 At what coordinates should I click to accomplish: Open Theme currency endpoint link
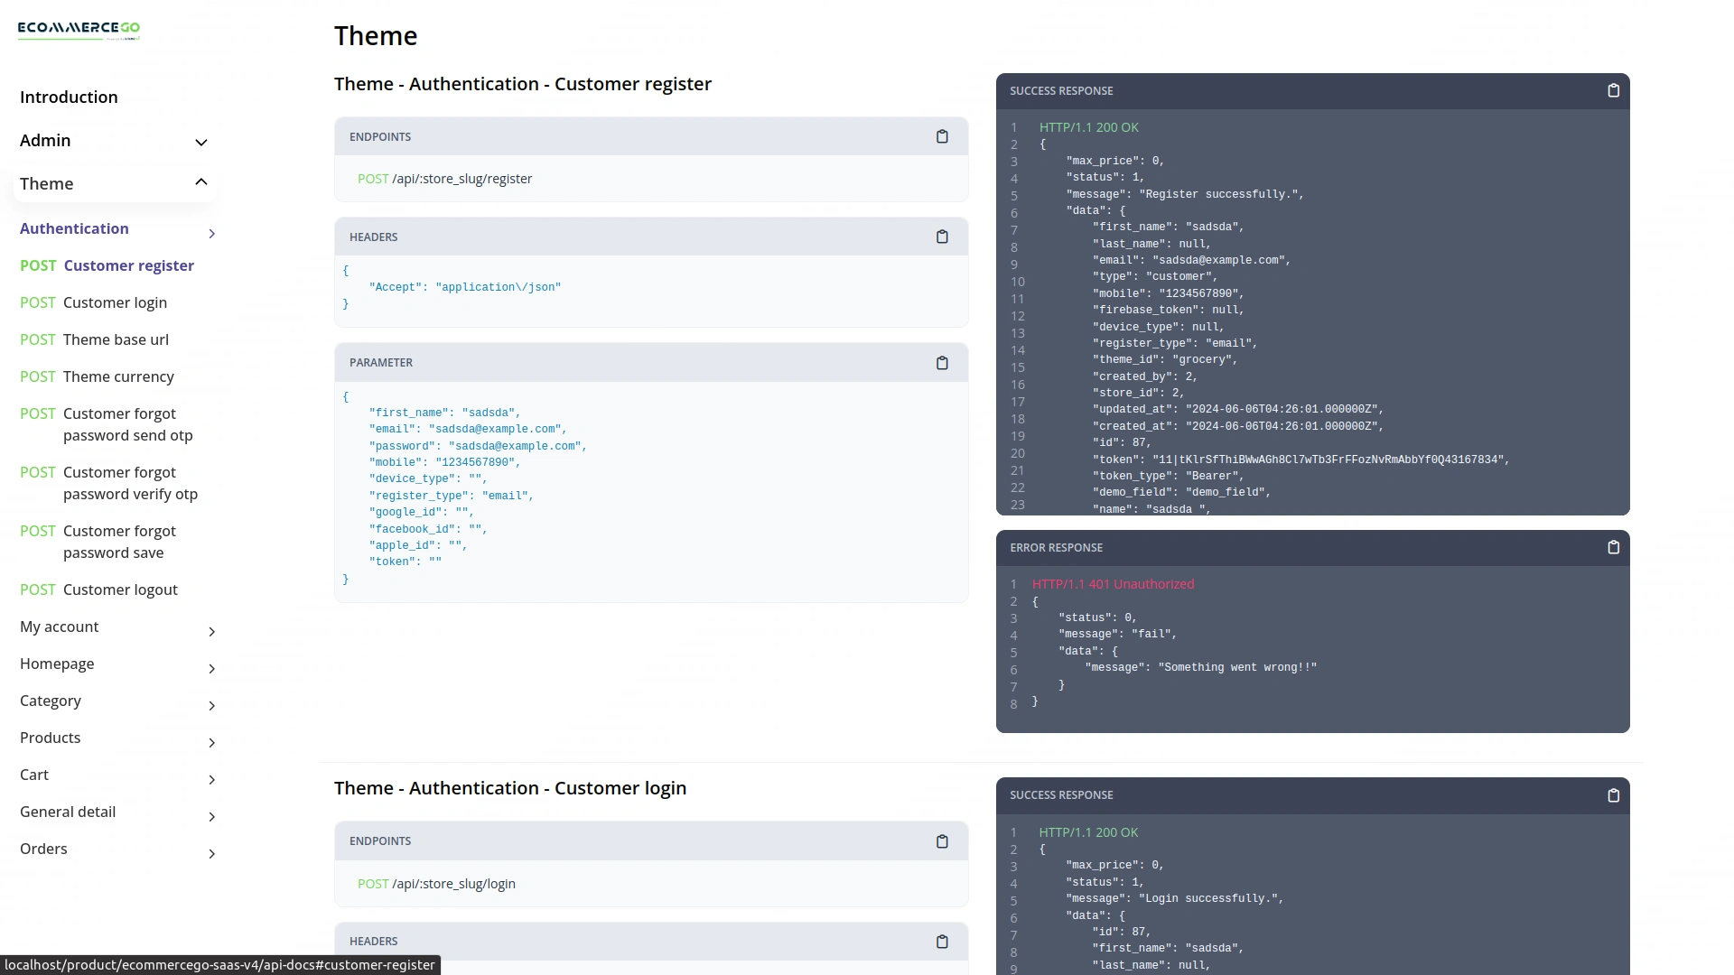[117, 376]
